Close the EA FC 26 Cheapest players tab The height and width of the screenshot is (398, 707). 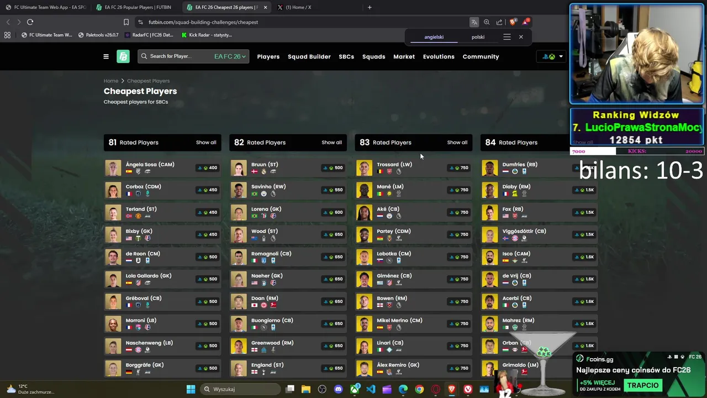(x=266, y=7)
